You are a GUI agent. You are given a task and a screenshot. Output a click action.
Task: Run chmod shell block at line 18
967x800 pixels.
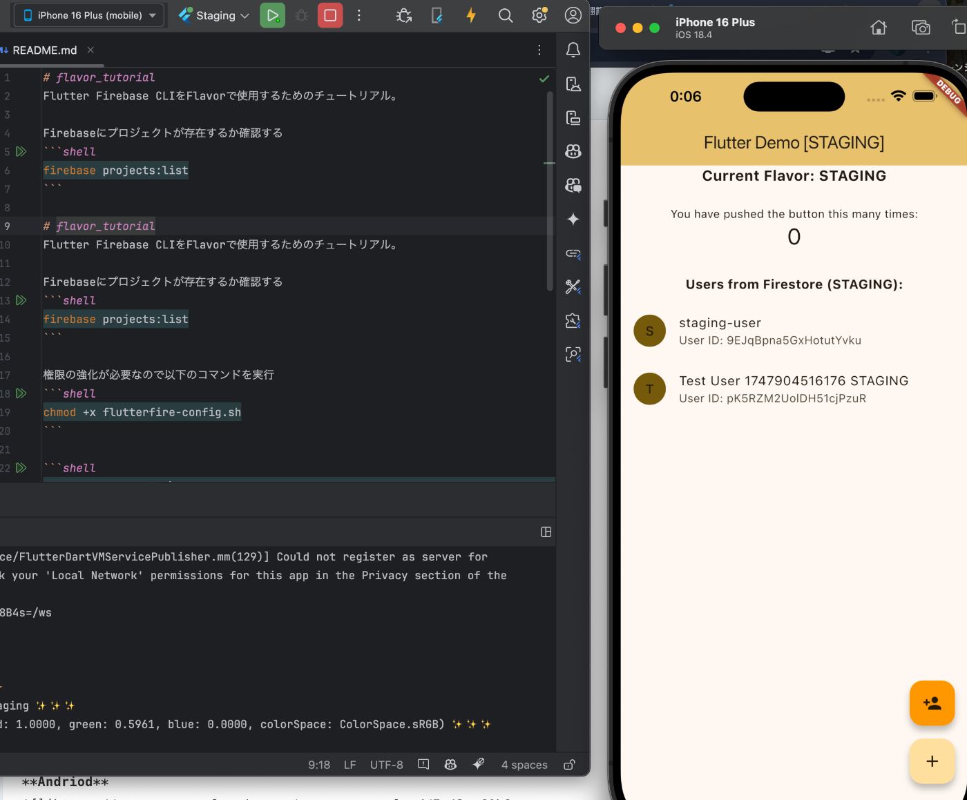coord(21,393)
